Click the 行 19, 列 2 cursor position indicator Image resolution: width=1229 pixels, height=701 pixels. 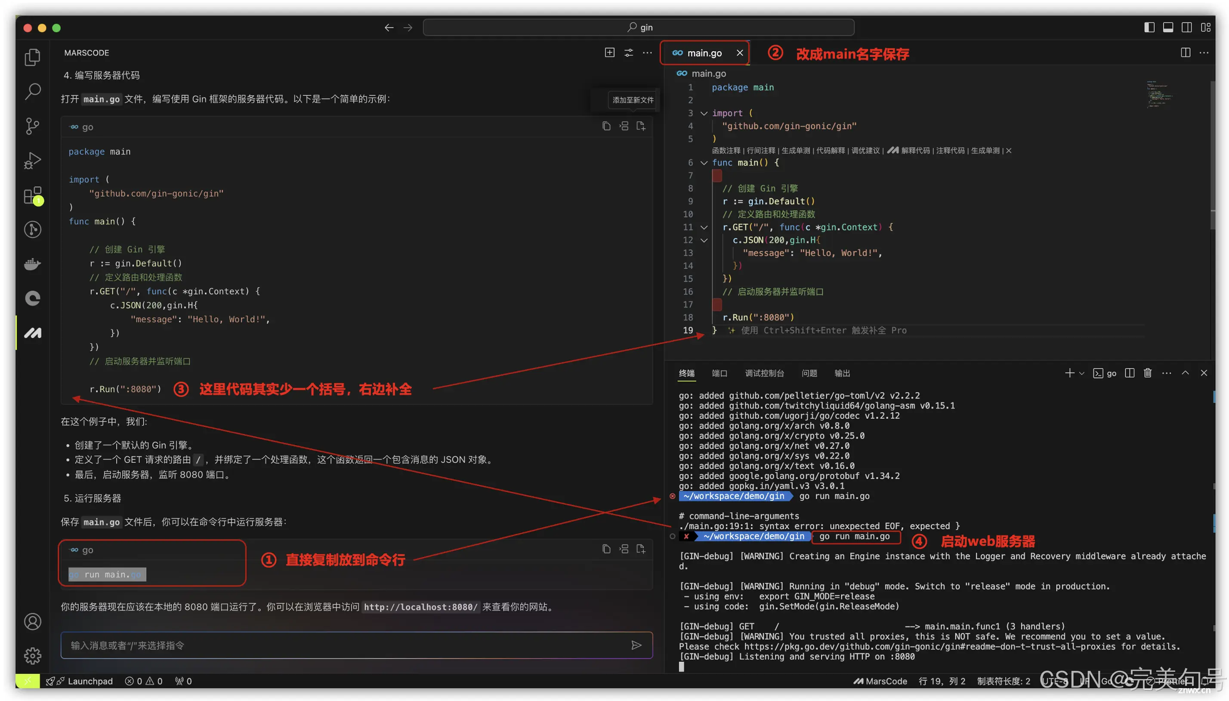point(942,681)
